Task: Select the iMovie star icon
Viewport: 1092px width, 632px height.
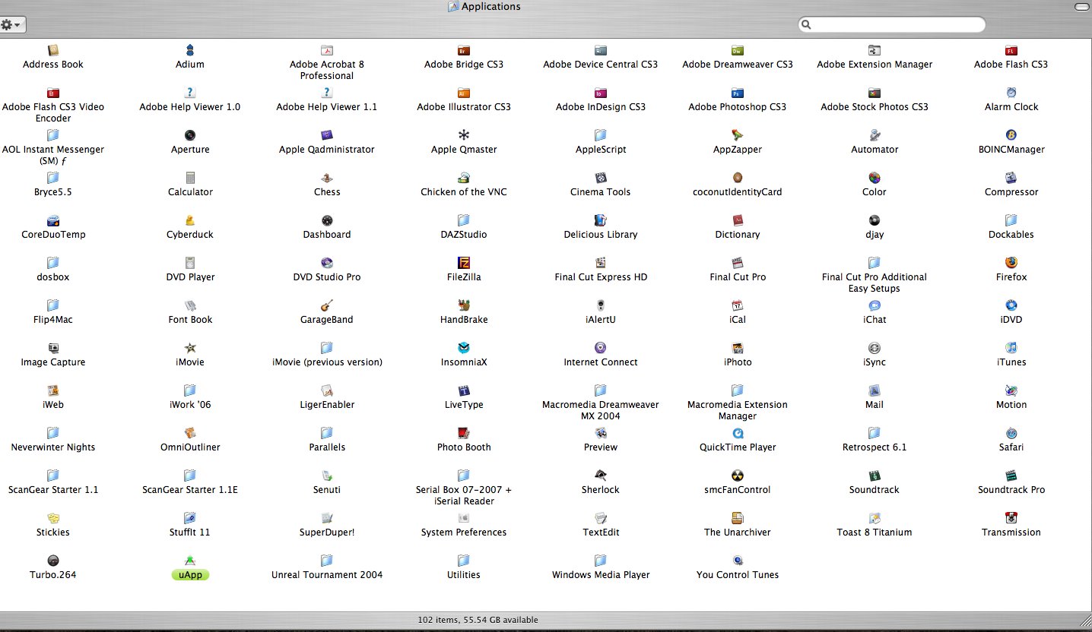Action: point(190,348)
